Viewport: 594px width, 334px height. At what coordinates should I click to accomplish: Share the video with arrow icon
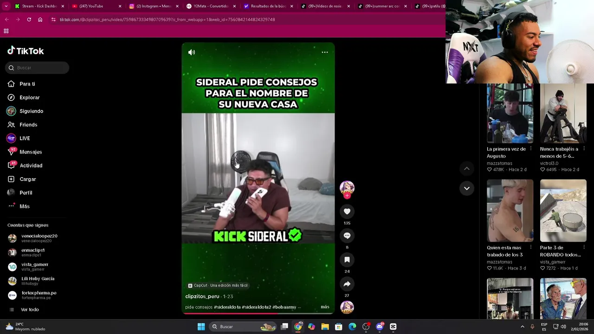point(347,284)
